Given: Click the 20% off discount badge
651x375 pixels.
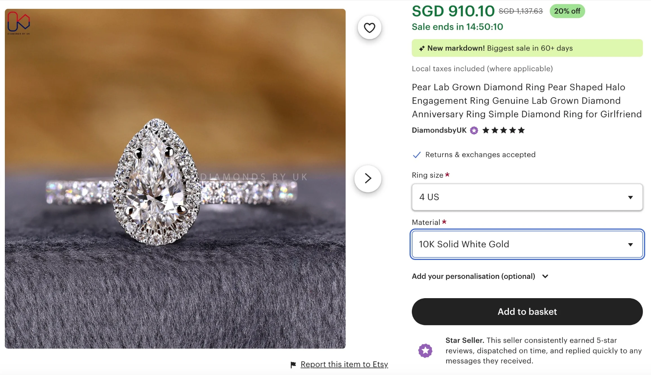Looking at the screenshot, I should pyautogui.click(x=567, y=11).
